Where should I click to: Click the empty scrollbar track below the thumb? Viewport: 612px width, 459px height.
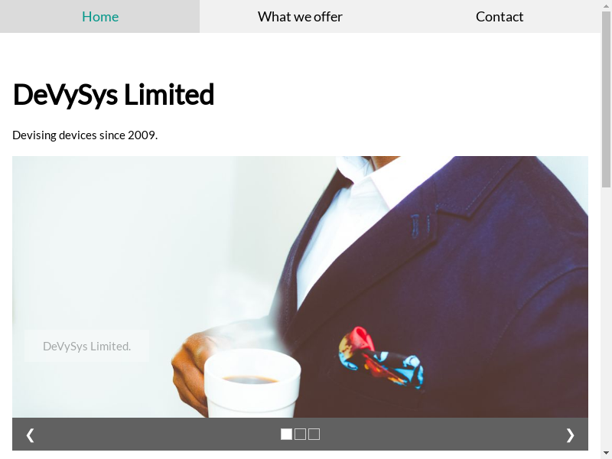point(607,318)
